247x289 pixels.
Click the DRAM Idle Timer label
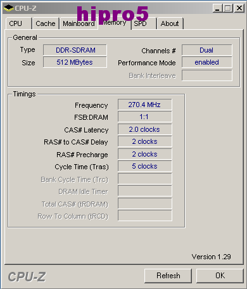[83, 191]
